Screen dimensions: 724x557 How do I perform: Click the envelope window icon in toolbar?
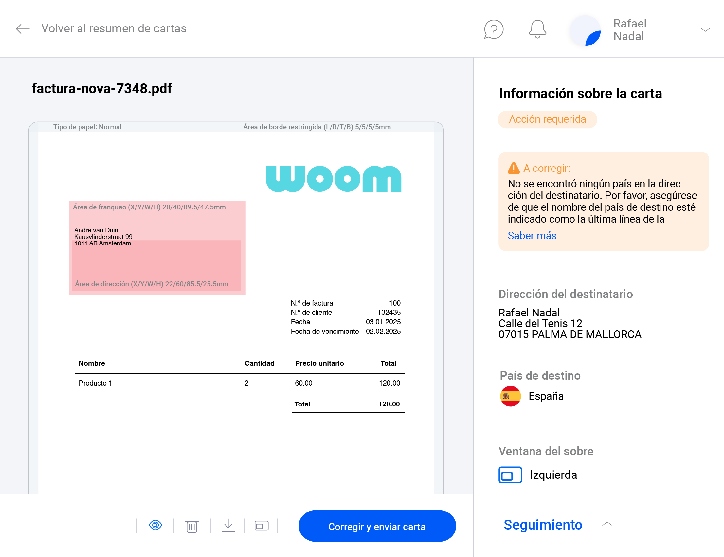pyautogui.click(x=261, y=526)
